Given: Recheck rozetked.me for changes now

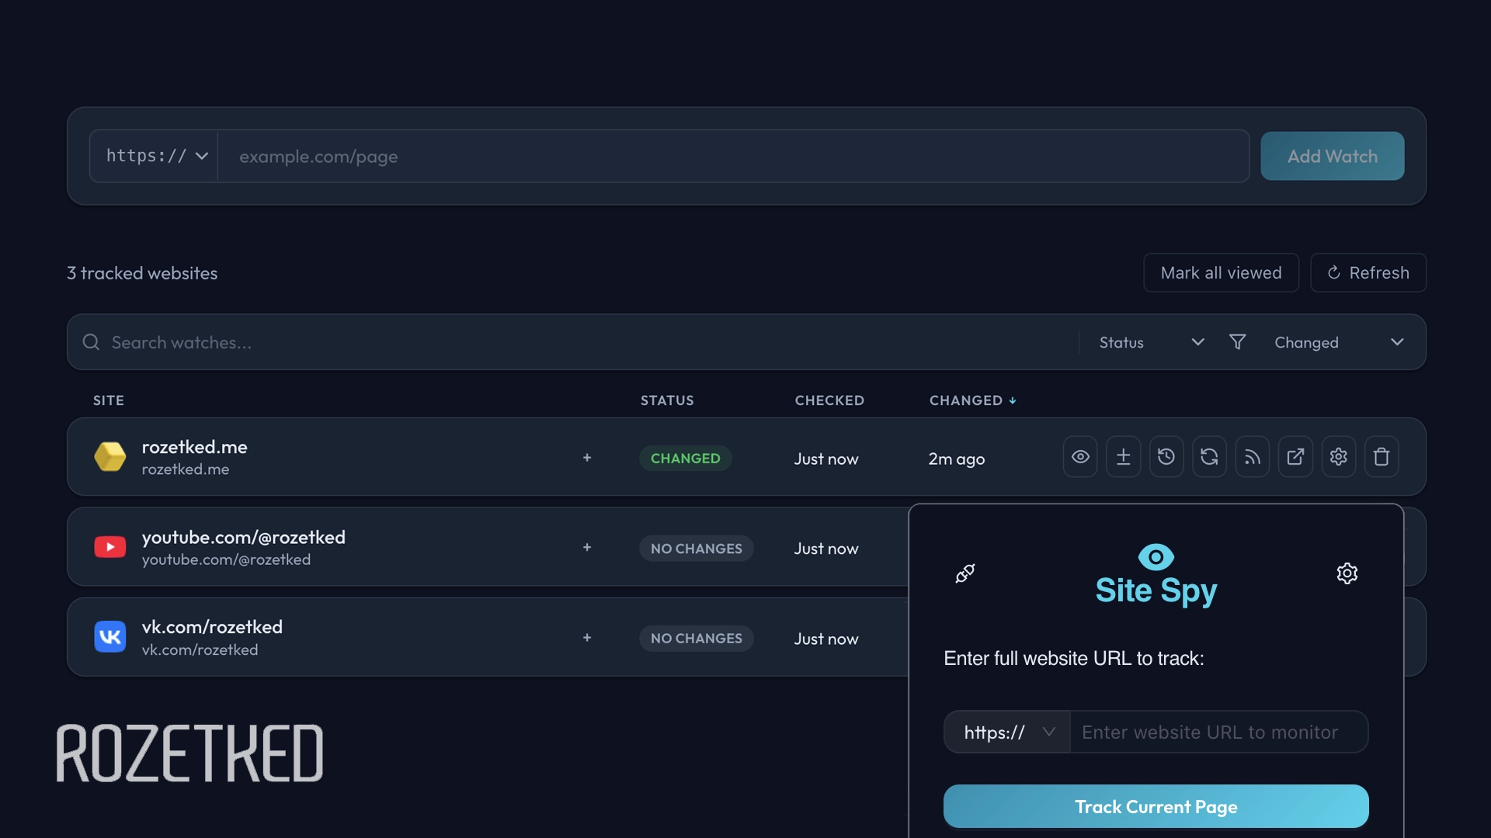Looking at the screenshot, I should [x=1209, y=457].
